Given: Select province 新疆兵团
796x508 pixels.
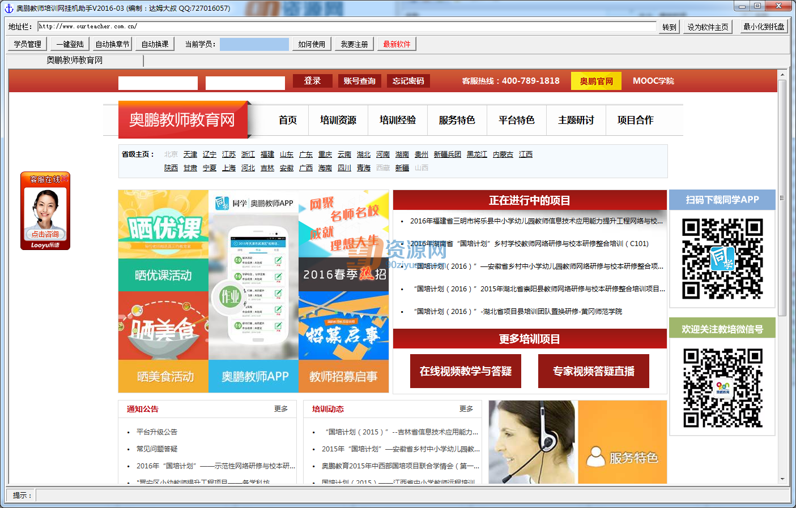Looking at the screenshot, I should (x=448, y=154).
